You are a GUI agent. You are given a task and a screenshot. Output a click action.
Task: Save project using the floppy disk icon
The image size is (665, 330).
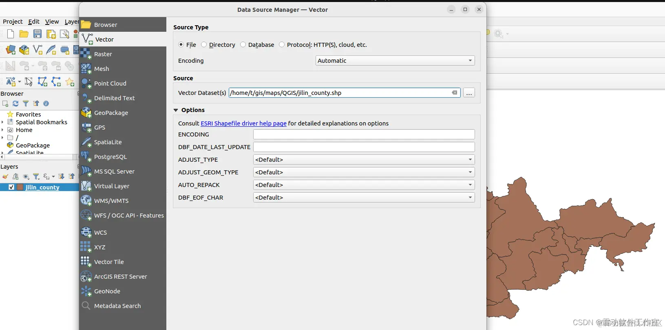click(x=38, y=34)
